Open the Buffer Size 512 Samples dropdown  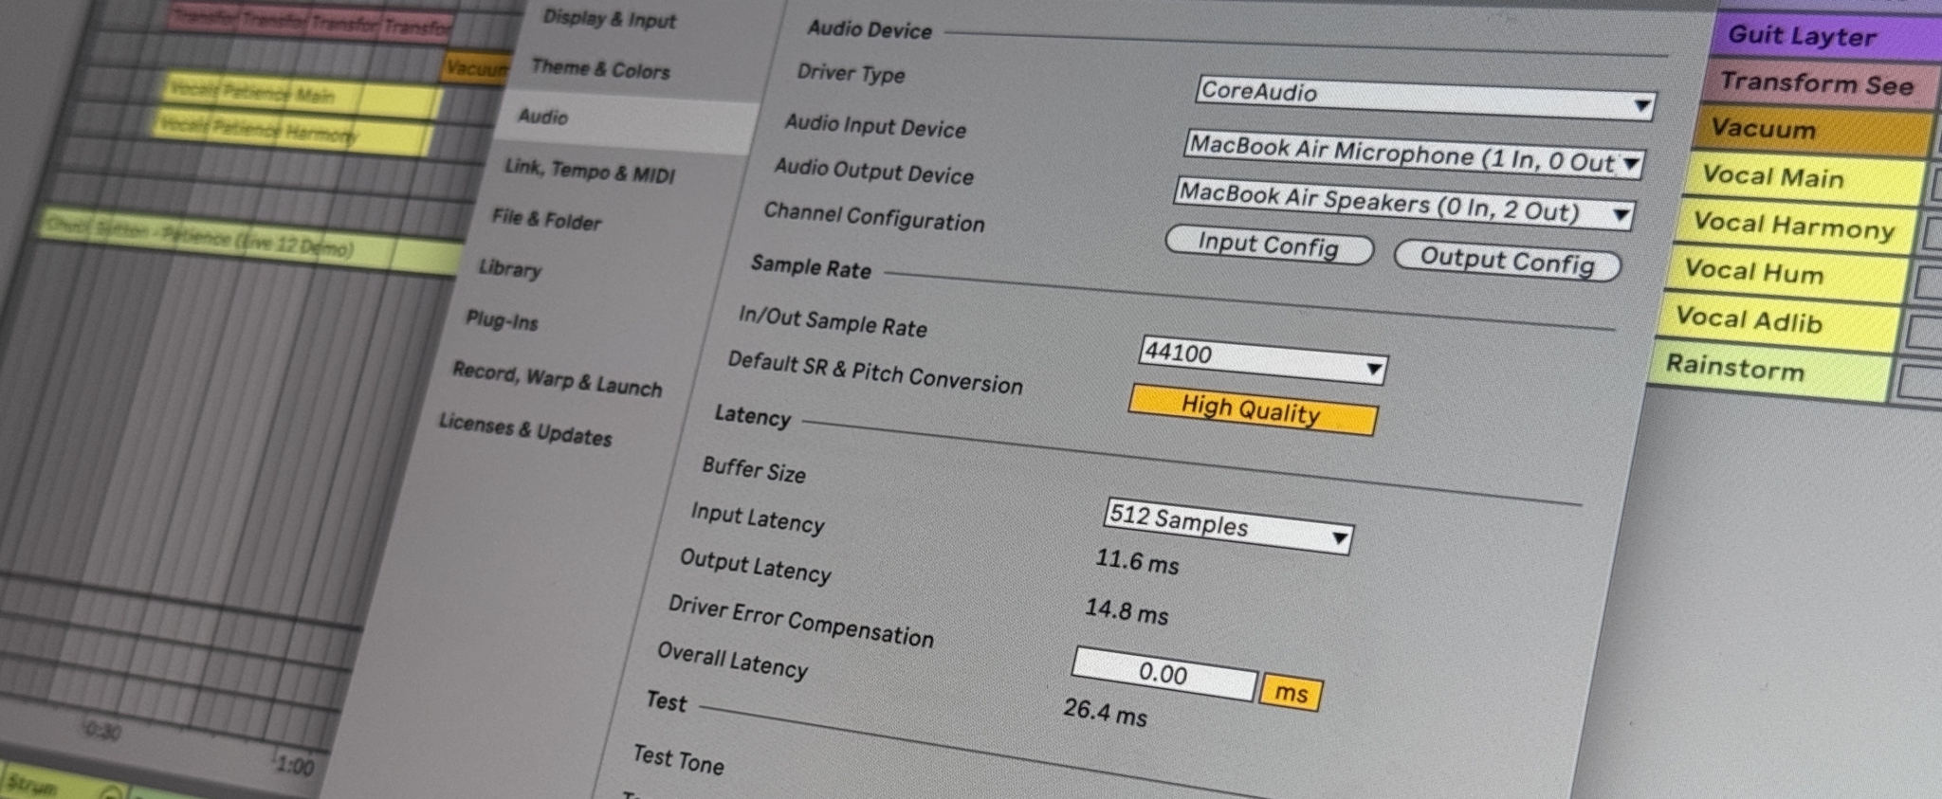point(1229,525)
